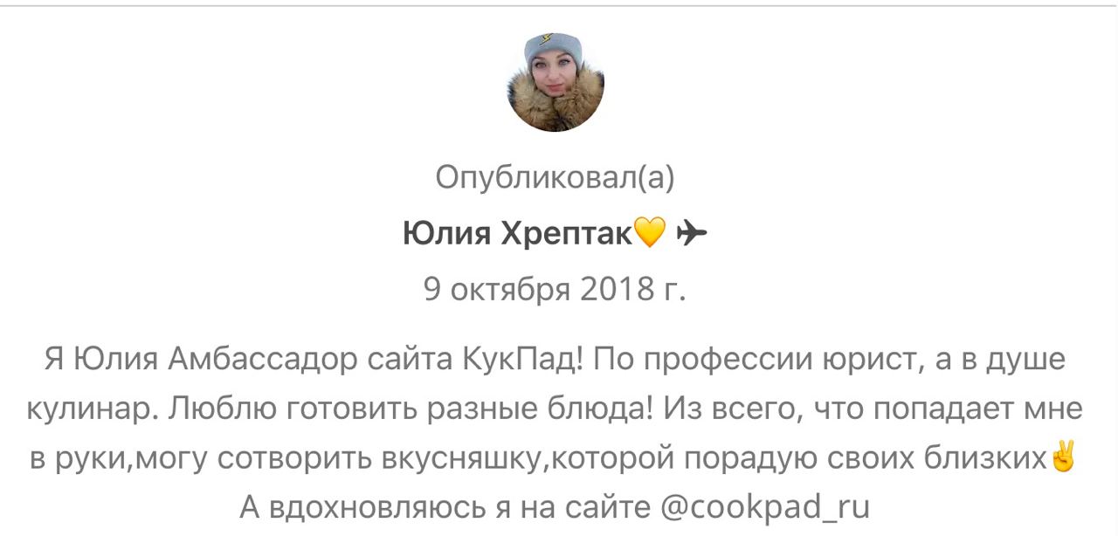Viewport: 1118px width, 536px height.
Task: Click the phrase А вдохновляюсь я на сайте
Action: 446,506
